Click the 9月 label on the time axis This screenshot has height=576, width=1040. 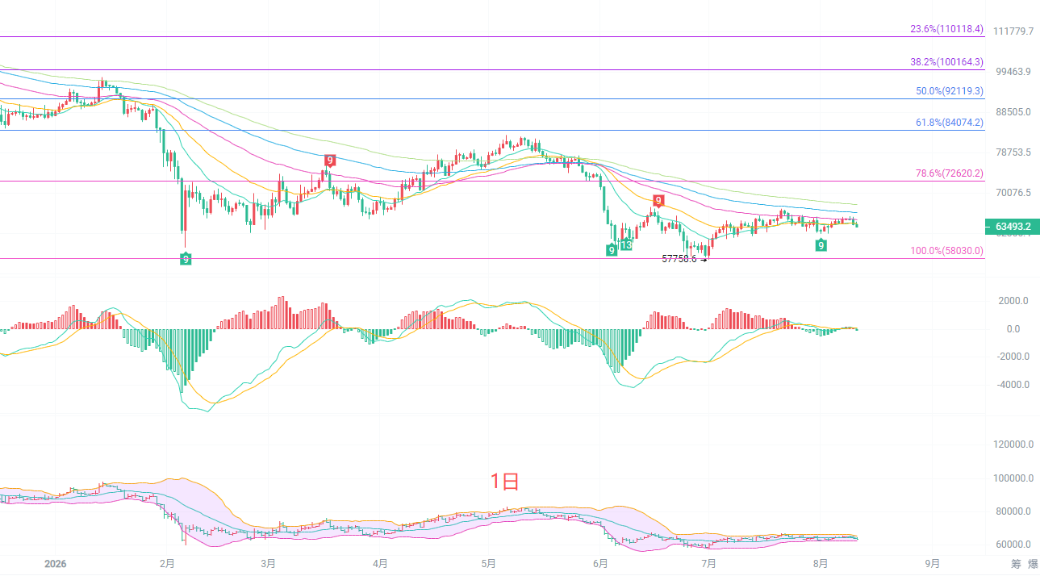(932, 563)
